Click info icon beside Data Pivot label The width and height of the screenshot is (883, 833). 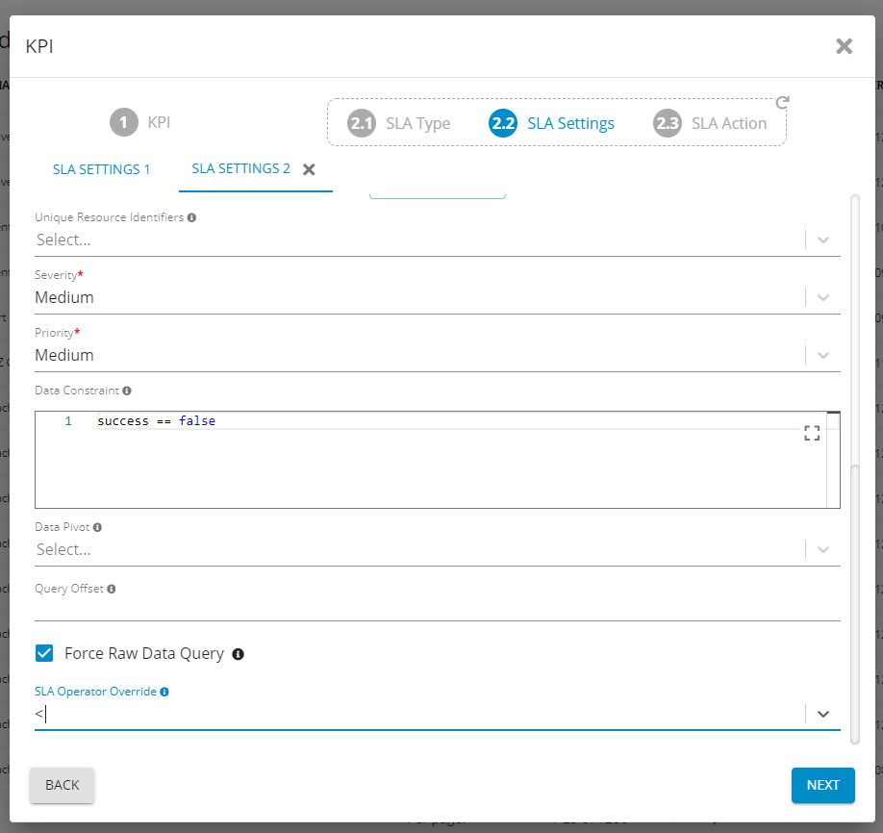click(98, 528)
